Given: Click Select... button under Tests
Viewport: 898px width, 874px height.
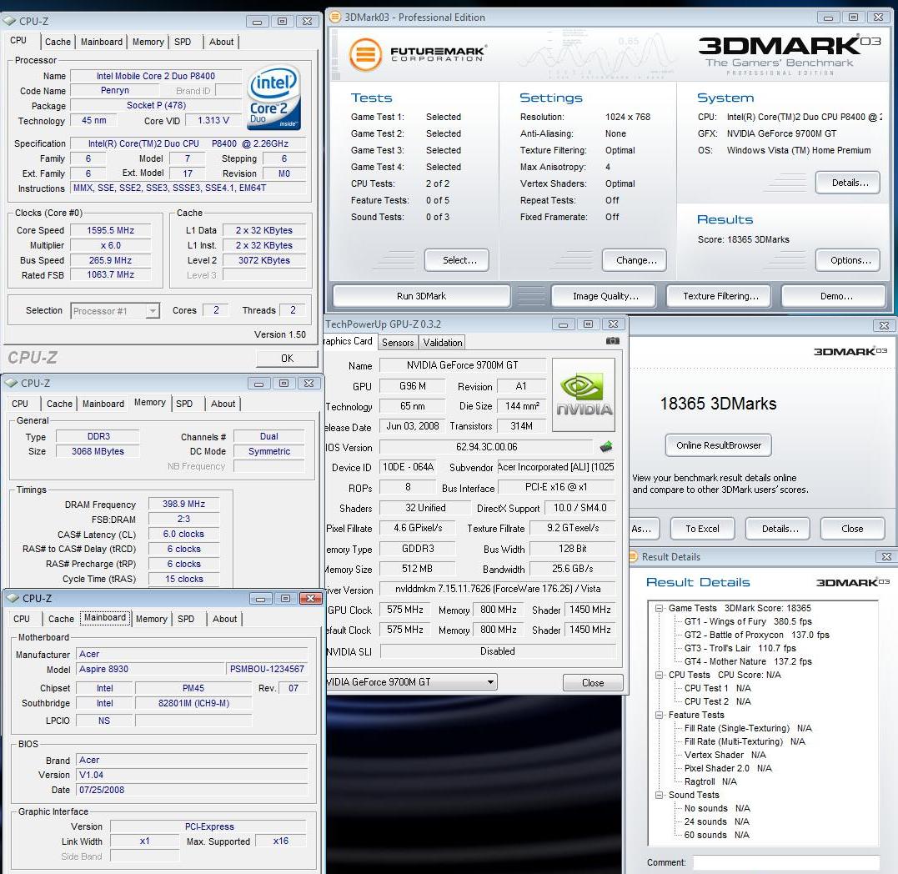Looking at the screenshot, I should (457, 260).
